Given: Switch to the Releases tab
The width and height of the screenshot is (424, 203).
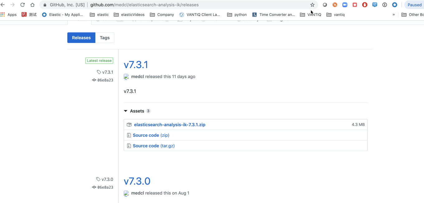Looking at the screenshot, I should [81, 38].
